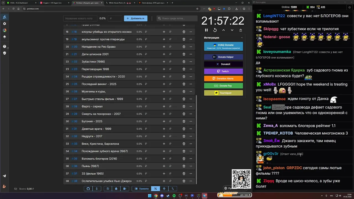Delete the lot "Фарго - сериал"

(x=184, y=106)
